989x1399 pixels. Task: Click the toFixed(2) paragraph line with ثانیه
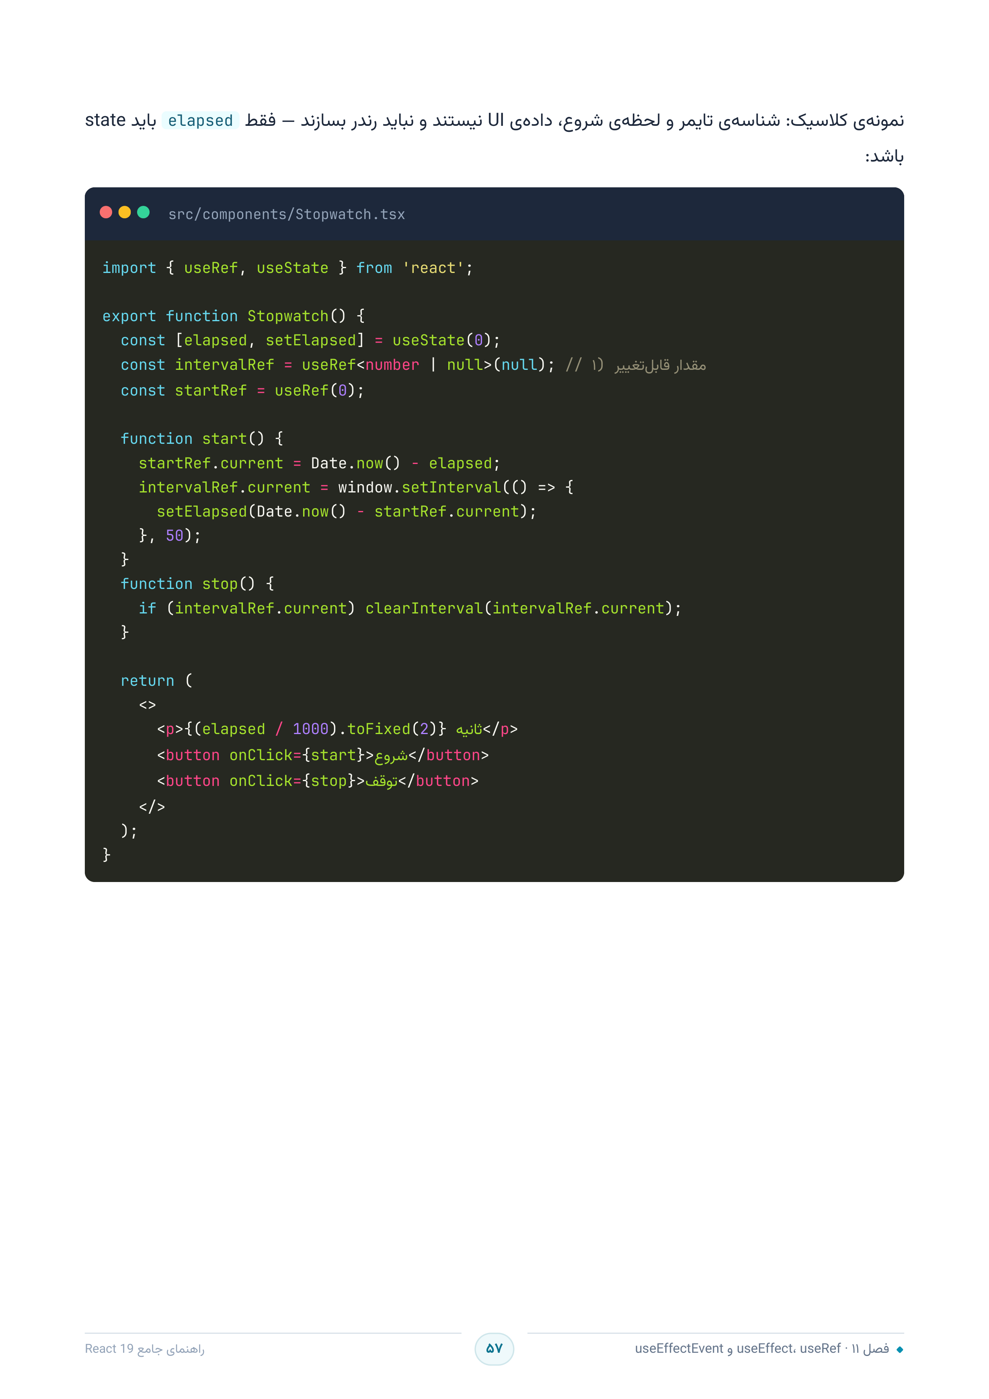(x=337, y=729)
